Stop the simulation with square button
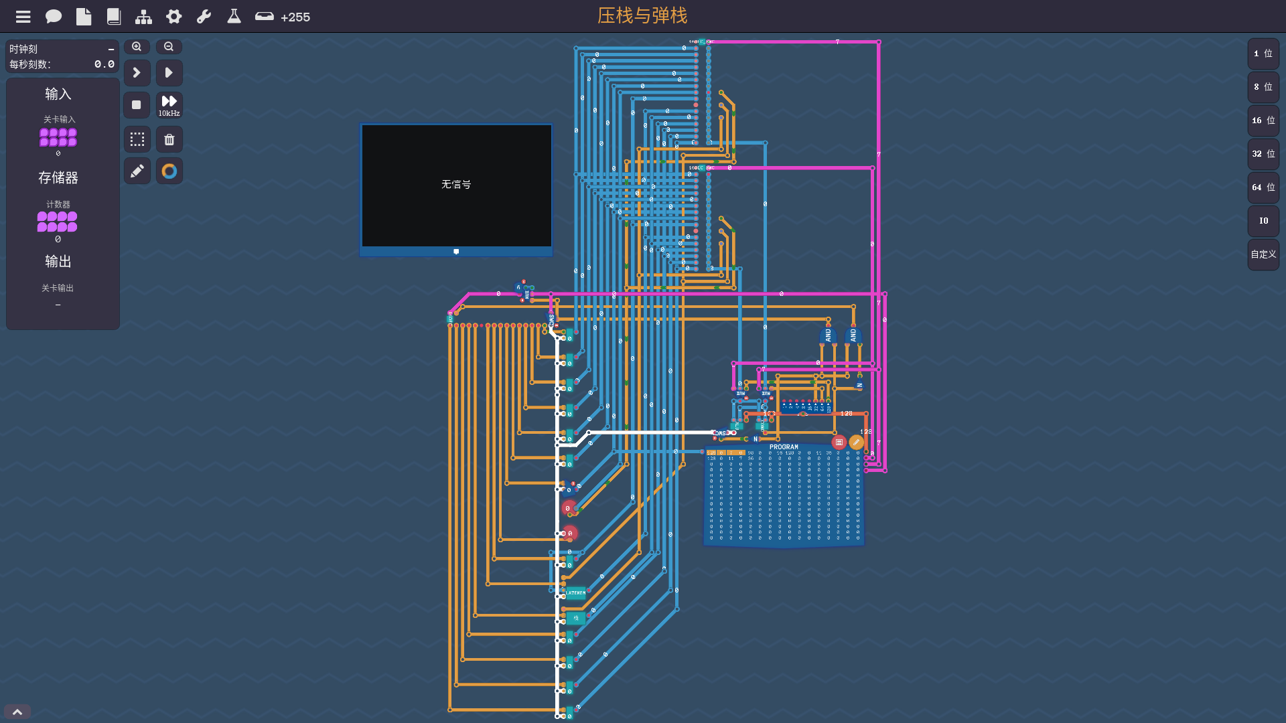 click(137, 105)
